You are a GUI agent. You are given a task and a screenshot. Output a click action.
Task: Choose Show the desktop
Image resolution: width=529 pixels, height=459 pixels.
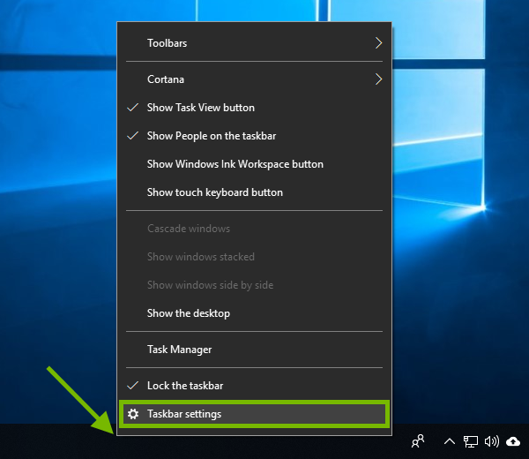[x=255, y=313]
